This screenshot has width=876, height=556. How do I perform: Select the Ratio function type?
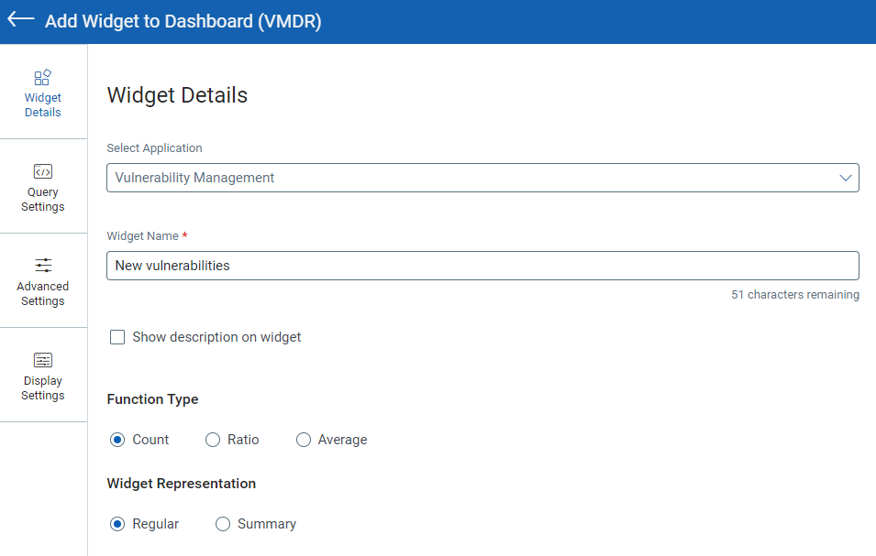212,440
